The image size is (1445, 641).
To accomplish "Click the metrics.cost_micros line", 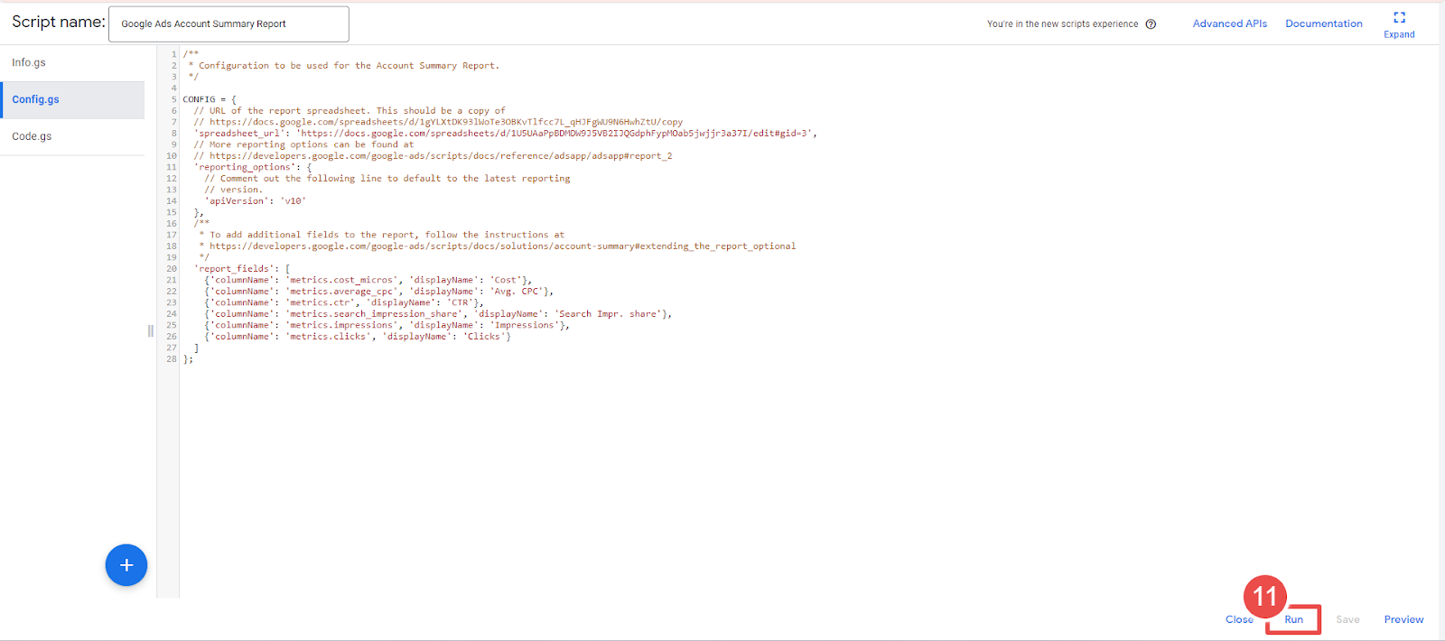I will pos(368,280).
